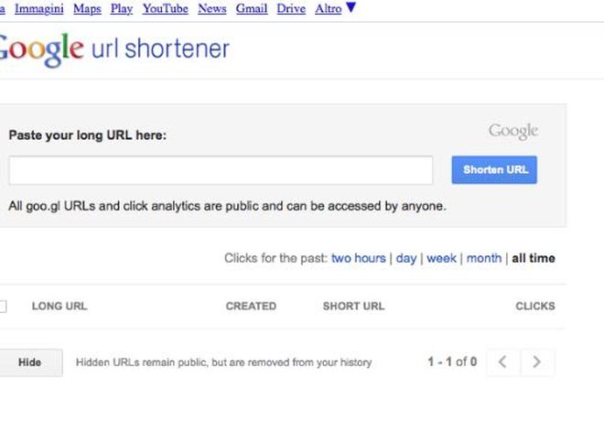Open News from top bar

(212, 9)
